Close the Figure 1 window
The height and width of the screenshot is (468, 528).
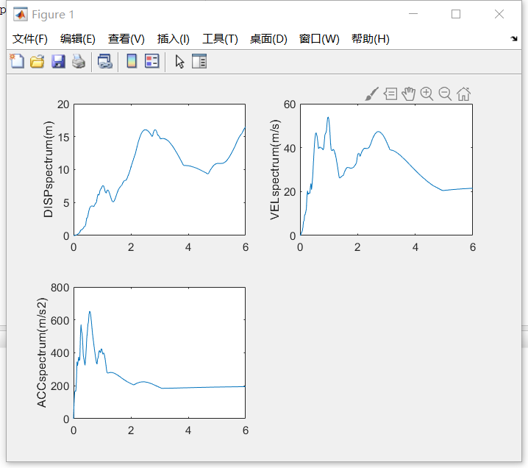(x=499, y=14)
